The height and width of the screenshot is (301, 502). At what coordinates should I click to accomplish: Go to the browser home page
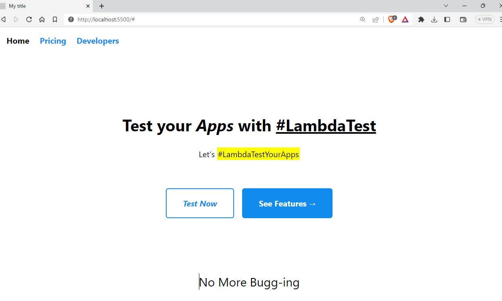click(42, 19)
